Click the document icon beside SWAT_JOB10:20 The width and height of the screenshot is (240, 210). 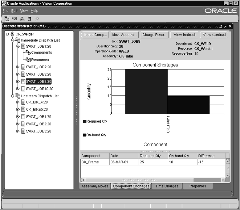pos(23,89)
